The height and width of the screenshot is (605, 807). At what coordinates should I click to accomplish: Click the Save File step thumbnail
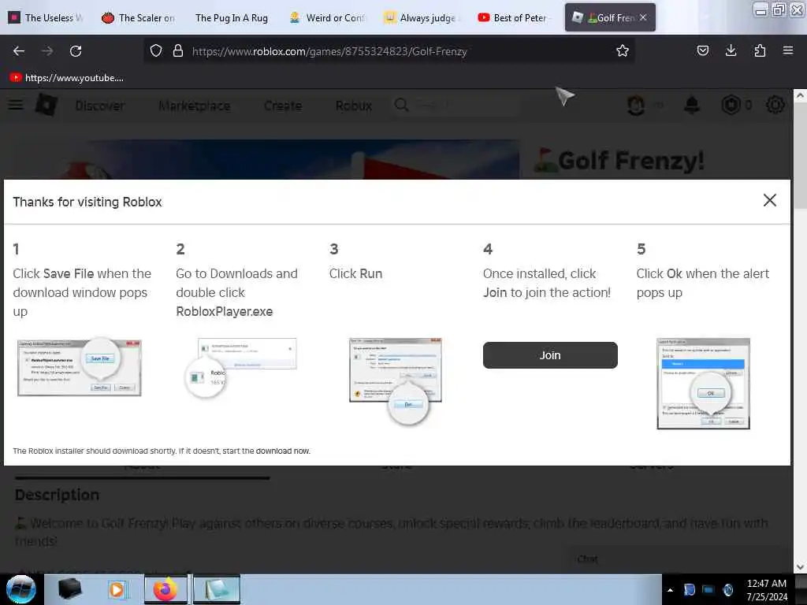click(80, 367)
